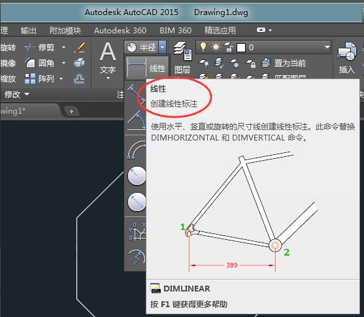This screenshot has width=364, height=317.
Task: Click the 图层 panel label
Action: coord(182,69)
